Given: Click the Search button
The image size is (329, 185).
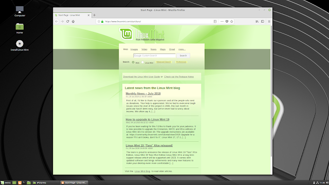Looking at the screenshot, I should pos(183,55).
